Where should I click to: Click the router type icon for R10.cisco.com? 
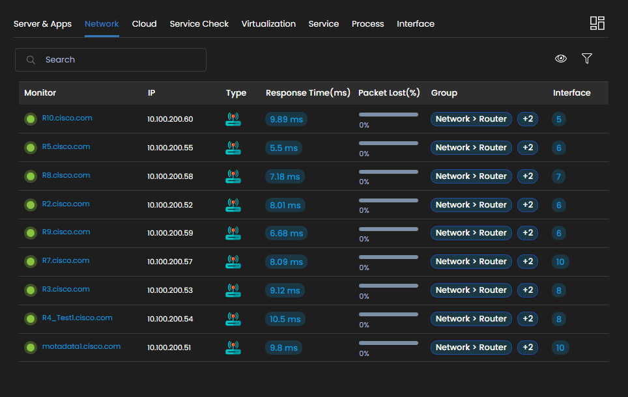pyautogui.click(x=233, y=119)
